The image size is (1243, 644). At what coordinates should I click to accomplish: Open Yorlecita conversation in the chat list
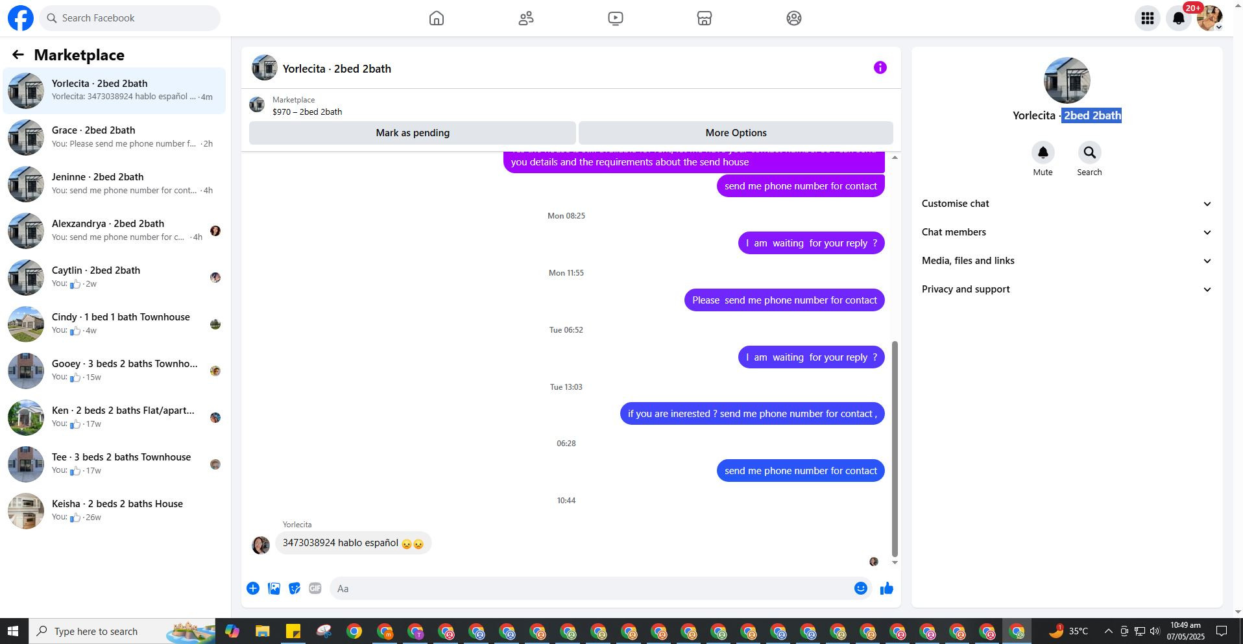[114, 90]
